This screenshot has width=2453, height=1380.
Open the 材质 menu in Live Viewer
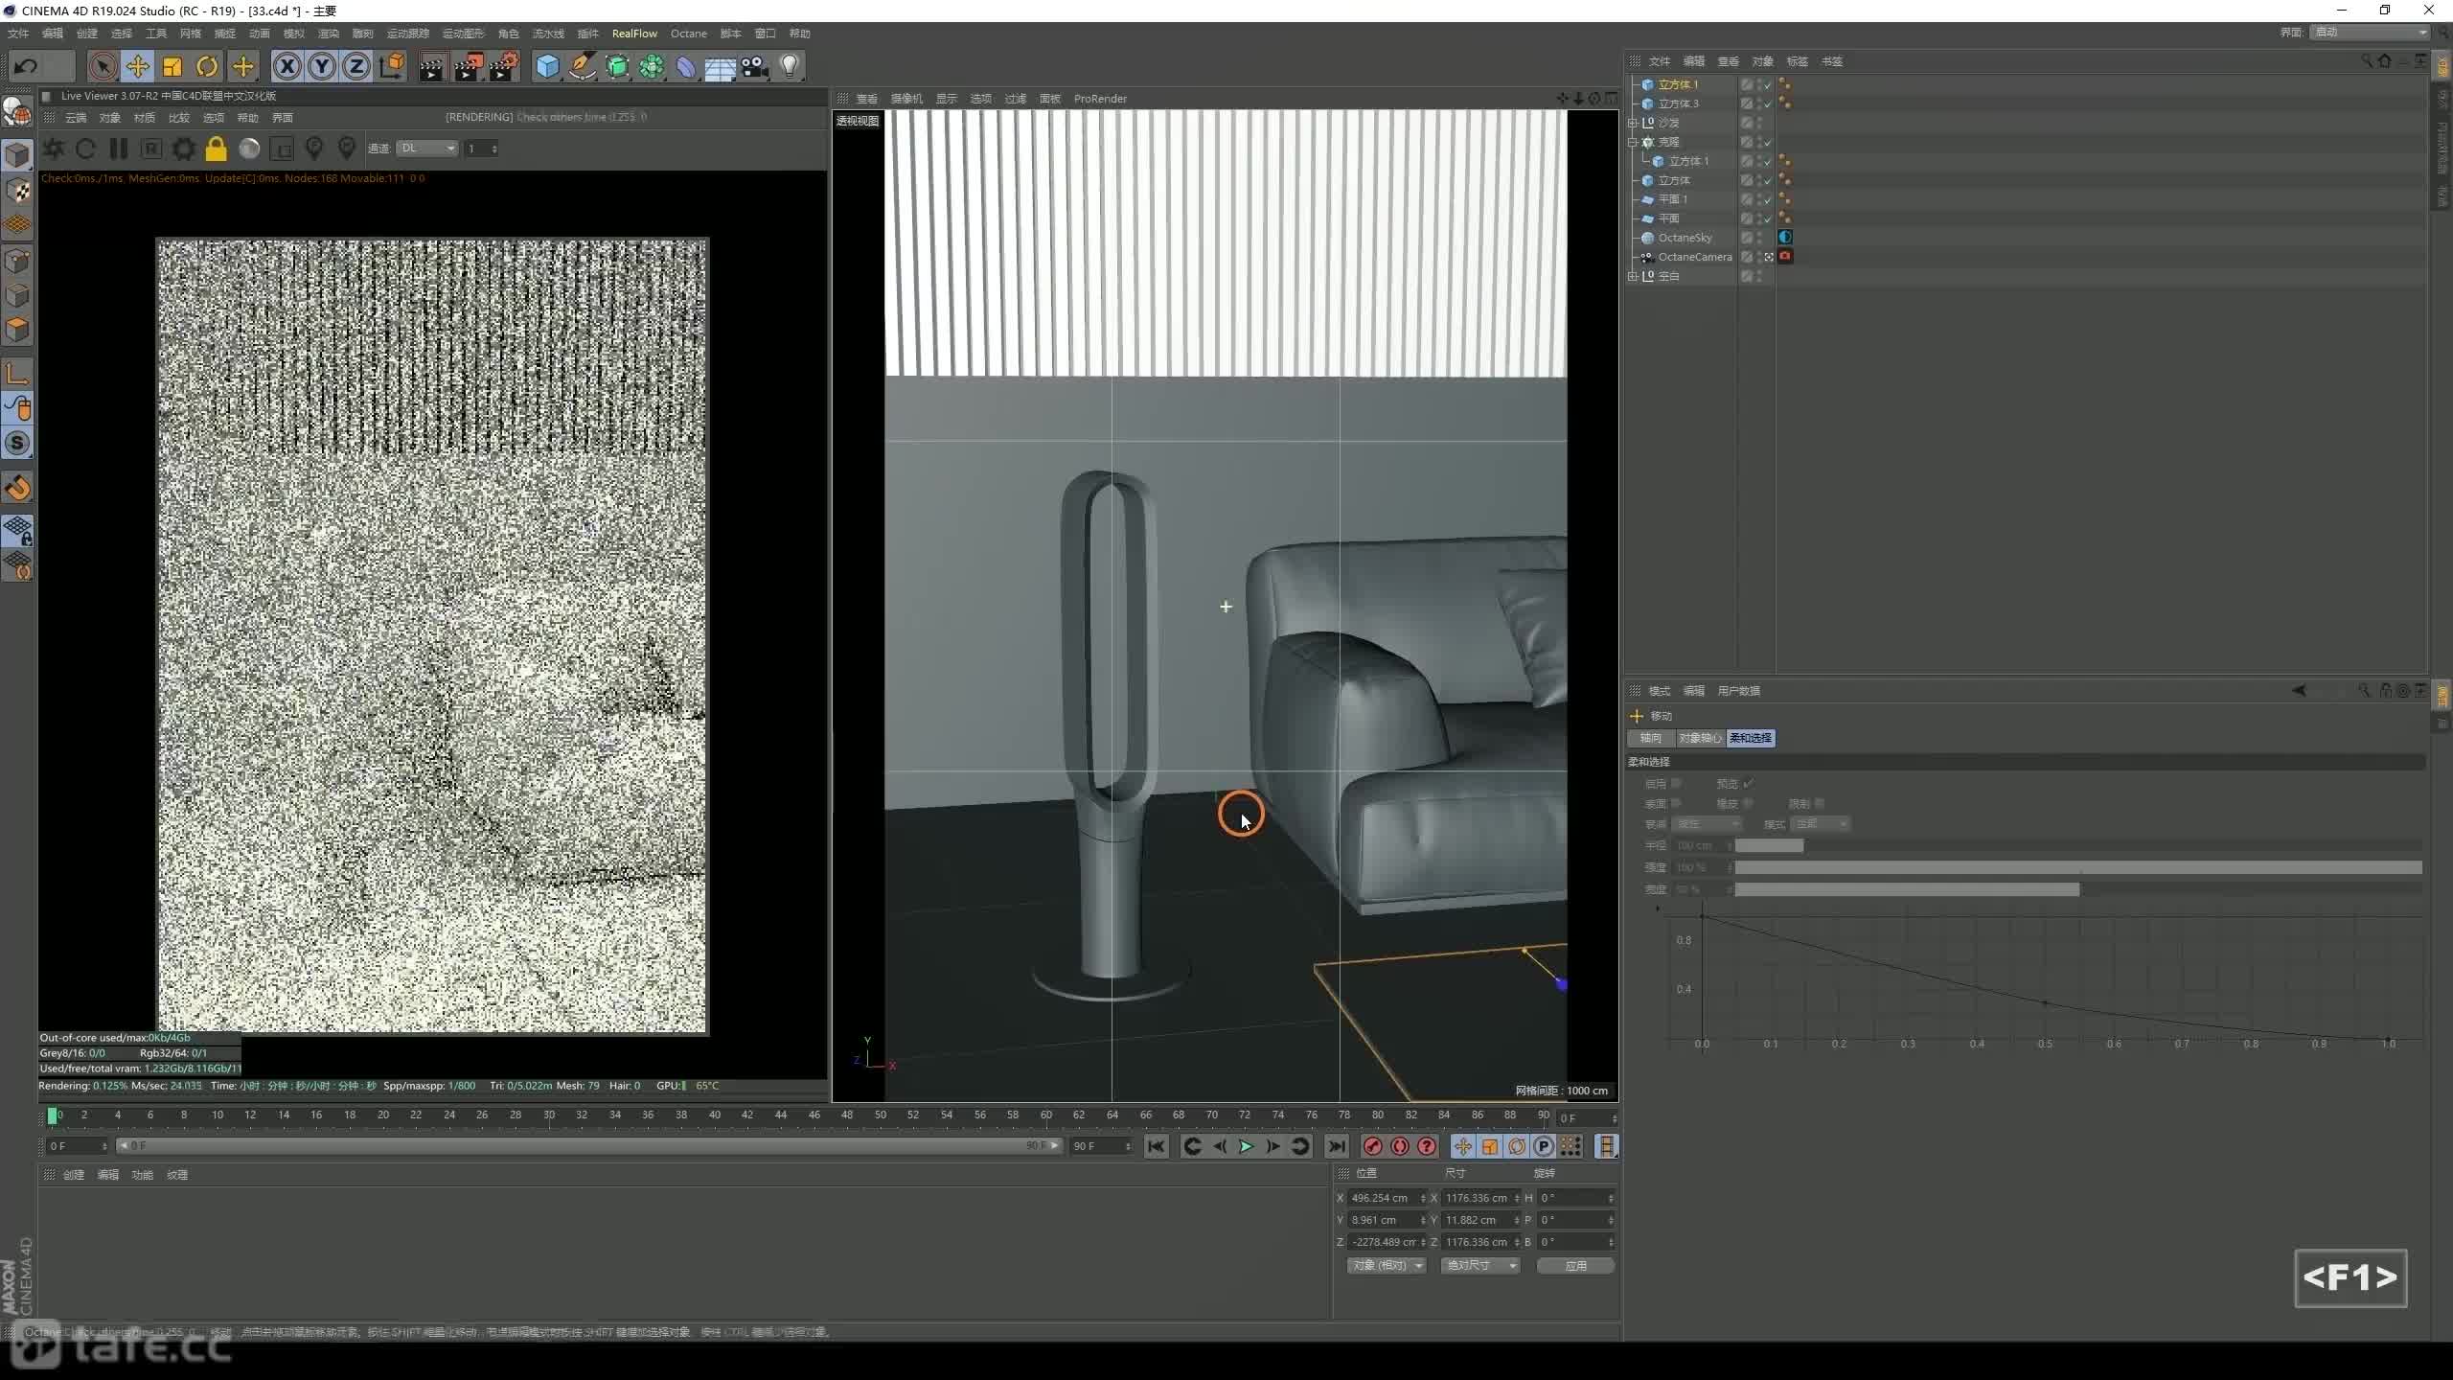click(145, 118)
